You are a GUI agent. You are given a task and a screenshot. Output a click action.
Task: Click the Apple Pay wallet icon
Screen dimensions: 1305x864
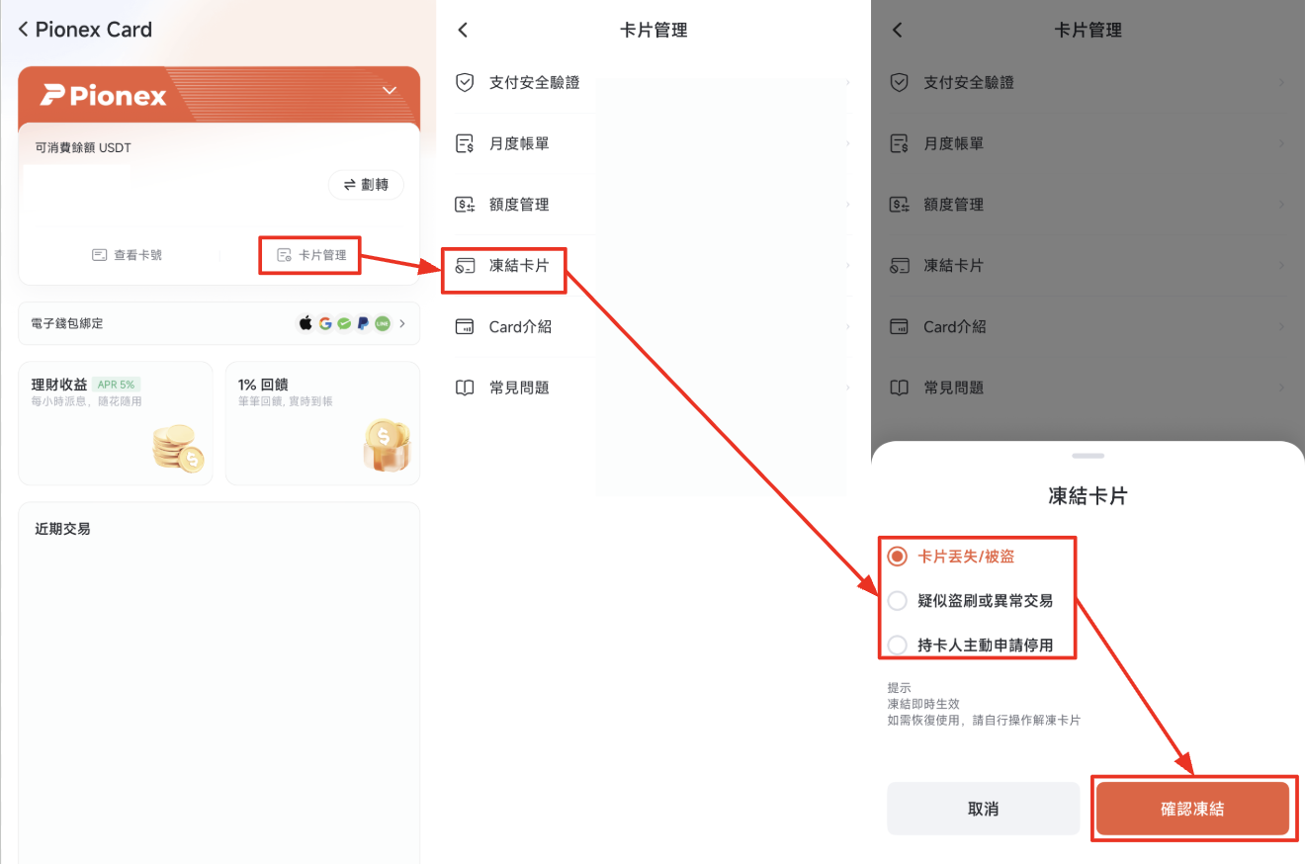306,323
